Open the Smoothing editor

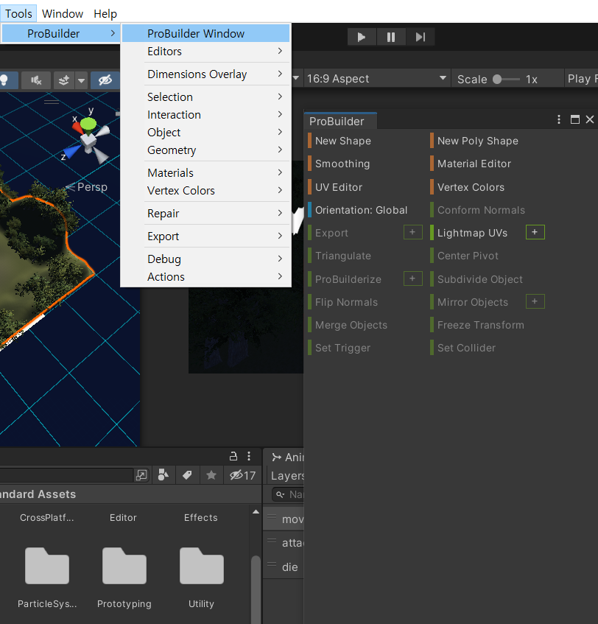(342, 164)
